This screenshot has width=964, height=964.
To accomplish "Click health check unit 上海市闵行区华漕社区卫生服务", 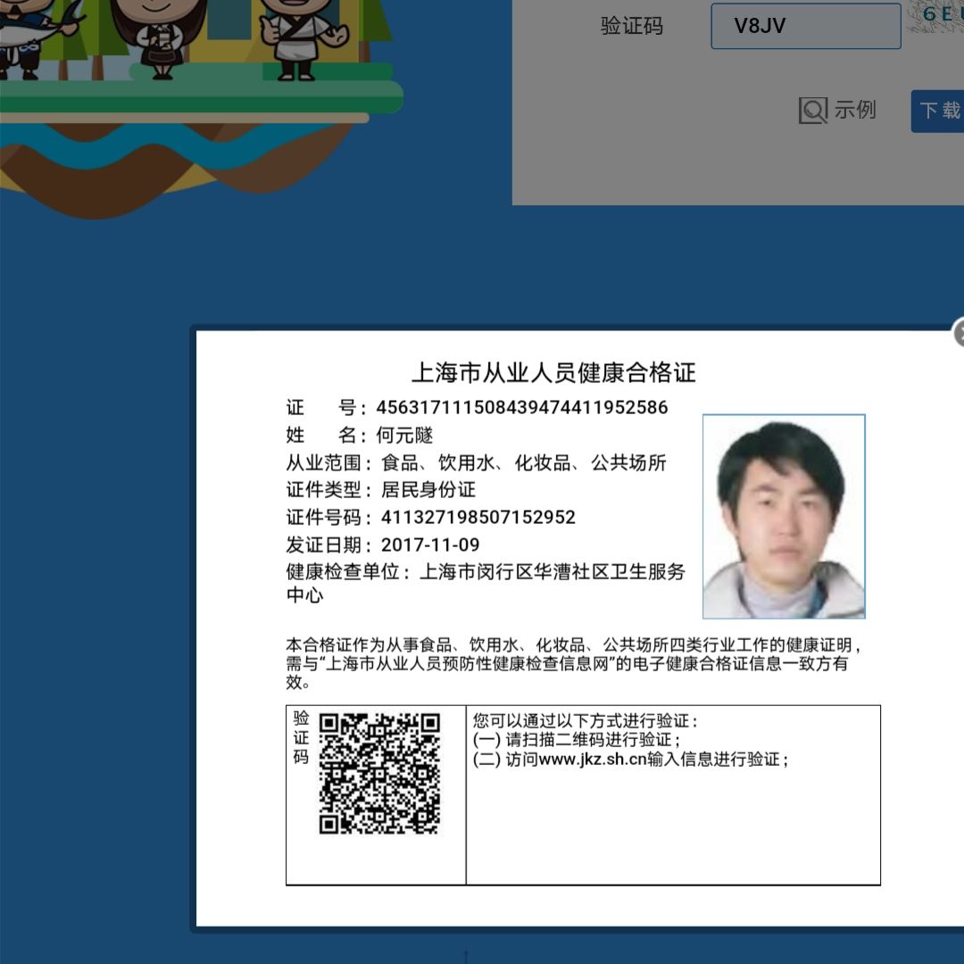I will coord(553,572).
